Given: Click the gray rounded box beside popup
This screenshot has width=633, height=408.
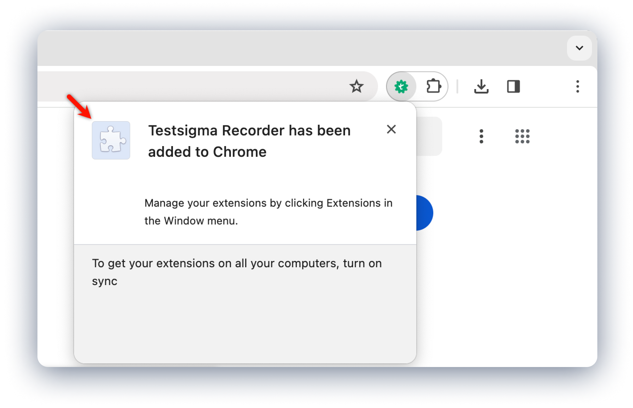Looking at the screenshot, I should click(x=429, y=136).
